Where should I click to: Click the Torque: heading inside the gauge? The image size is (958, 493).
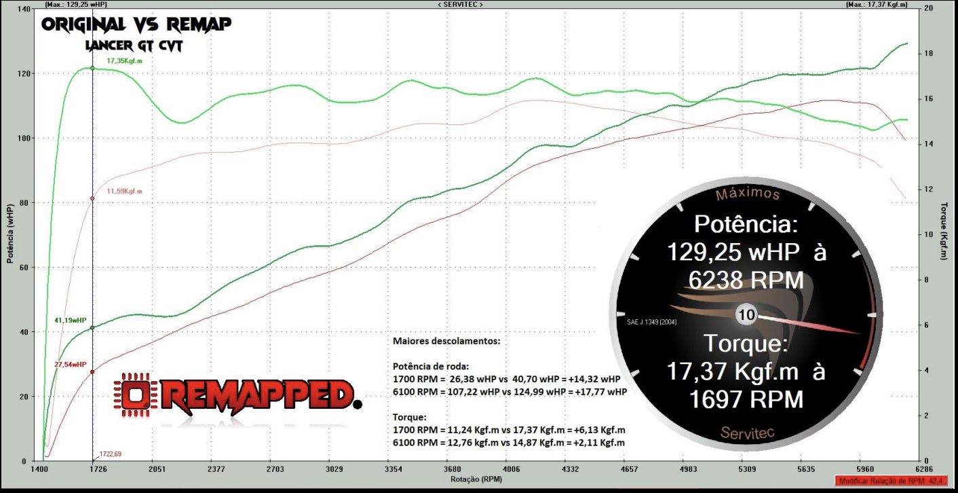[x=746, y=344]
